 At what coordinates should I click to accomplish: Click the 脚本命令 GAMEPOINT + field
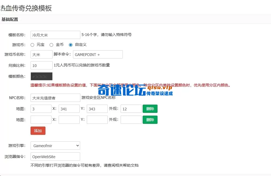pyautogui.click(x=98, y=54)
